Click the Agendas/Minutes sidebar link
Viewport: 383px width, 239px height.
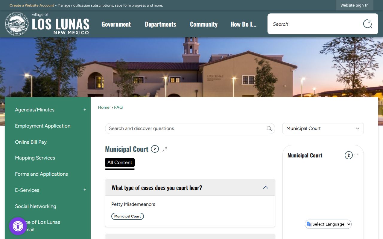coord(35,110)
